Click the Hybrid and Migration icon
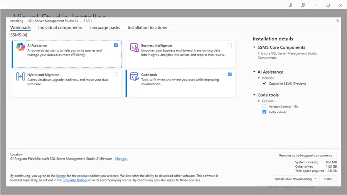This screenshot has width=347, height=195. (20, 76)
